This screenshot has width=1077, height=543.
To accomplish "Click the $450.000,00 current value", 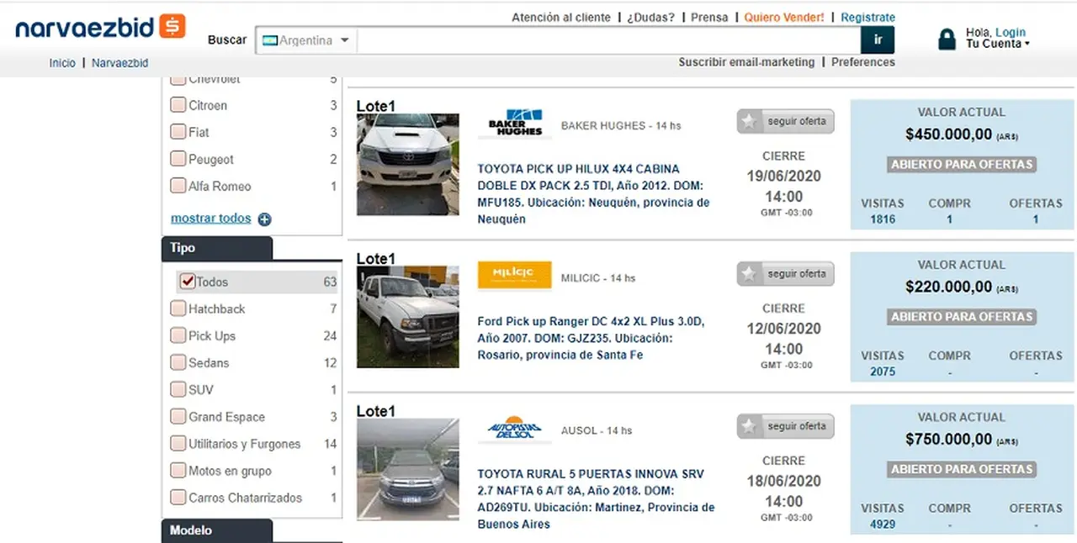I will tap(949, 134).
